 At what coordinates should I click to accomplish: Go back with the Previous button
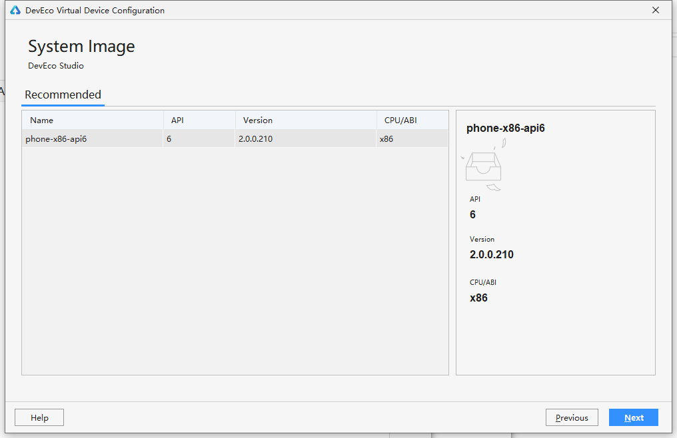tap(572, 417)
